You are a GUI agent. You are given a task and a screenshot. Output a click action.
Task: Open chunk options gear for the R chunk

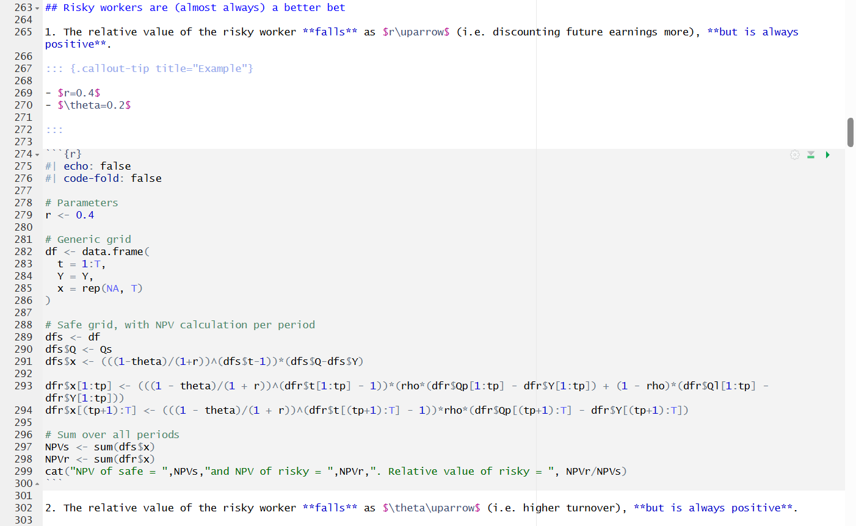click(x=794, y=154)
